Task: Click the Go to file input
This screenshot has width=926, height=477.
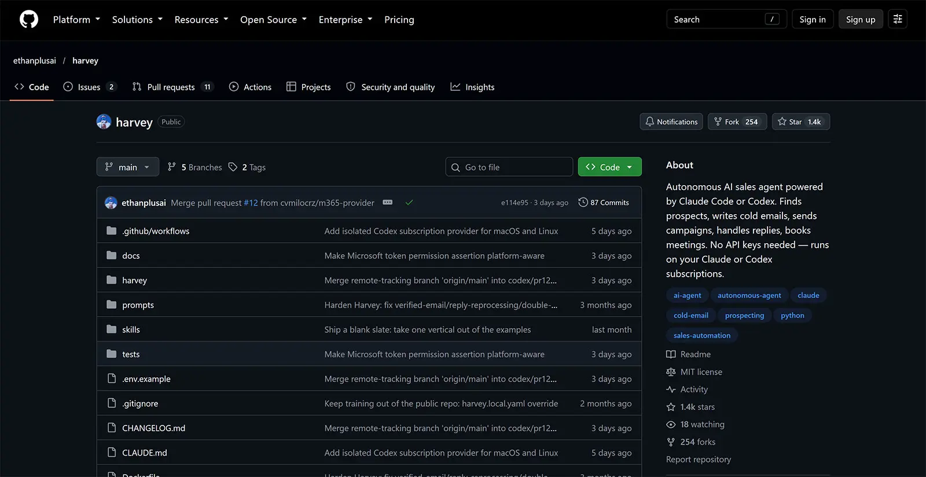Action: click(509, 167)
